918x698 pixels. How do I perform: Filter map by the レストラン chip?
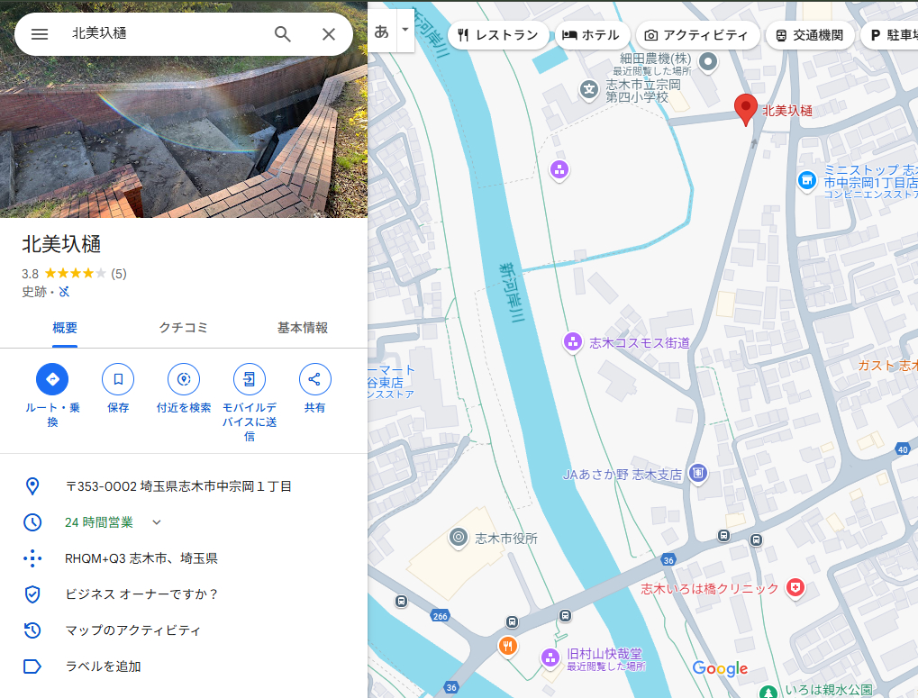pos(498,35)
